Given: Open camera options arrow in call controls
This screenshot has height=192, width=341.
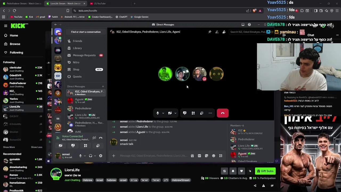Looking at the screenshot, I should tap(175, 113).
